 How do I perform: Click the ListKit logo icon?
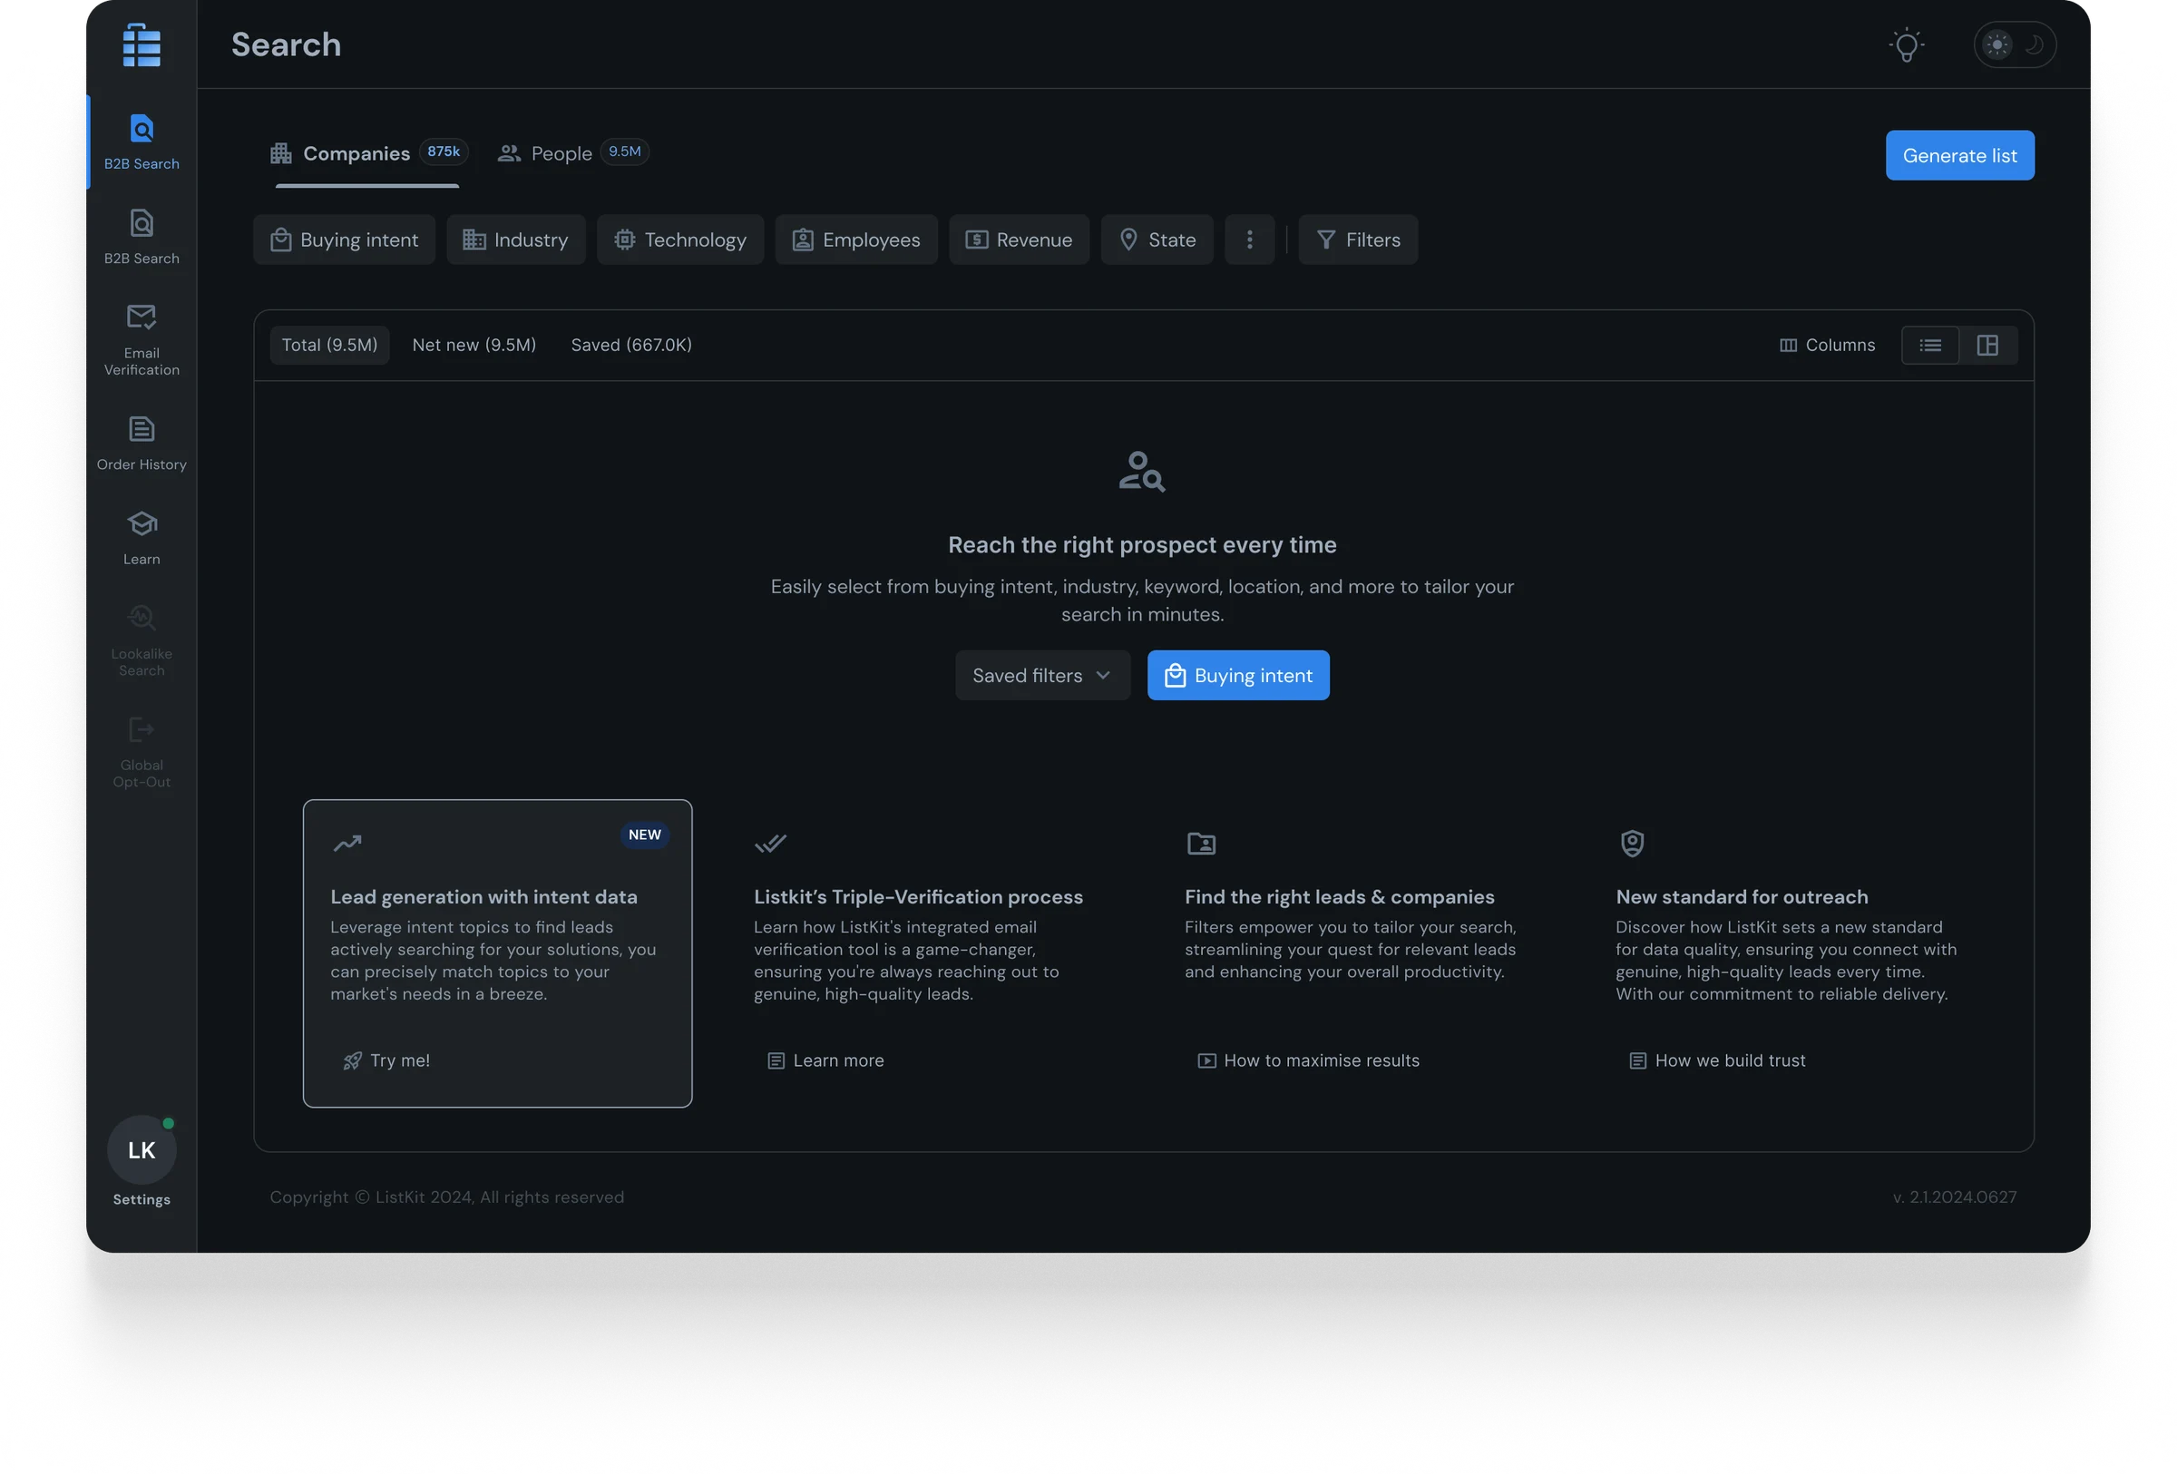click(x=142, y=44)
